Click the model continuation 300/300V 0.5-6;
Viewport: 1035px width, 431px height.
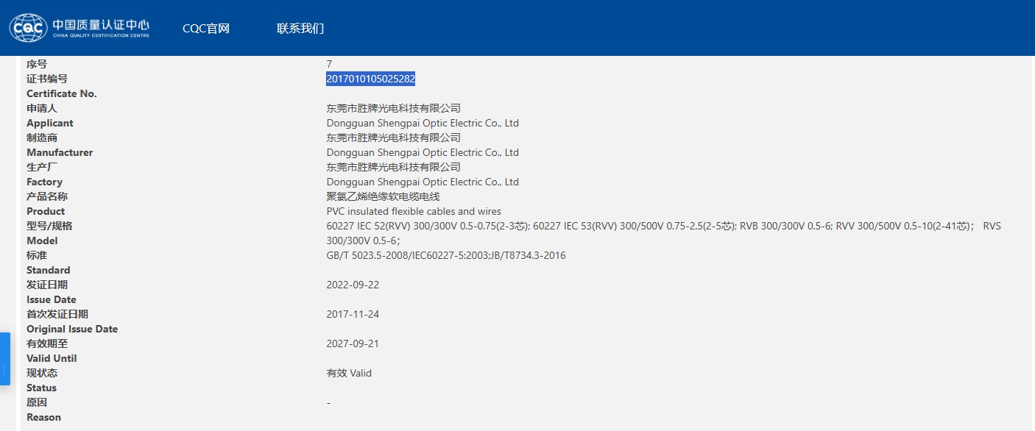coord(364,241)
